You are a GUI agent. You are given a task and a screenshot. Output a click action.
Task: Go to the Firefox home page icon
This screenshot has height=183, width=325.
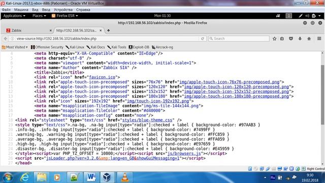point(309,39)
